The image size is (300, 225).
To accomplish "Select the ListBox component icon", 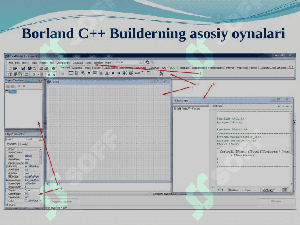I will [x=125, y=73].
